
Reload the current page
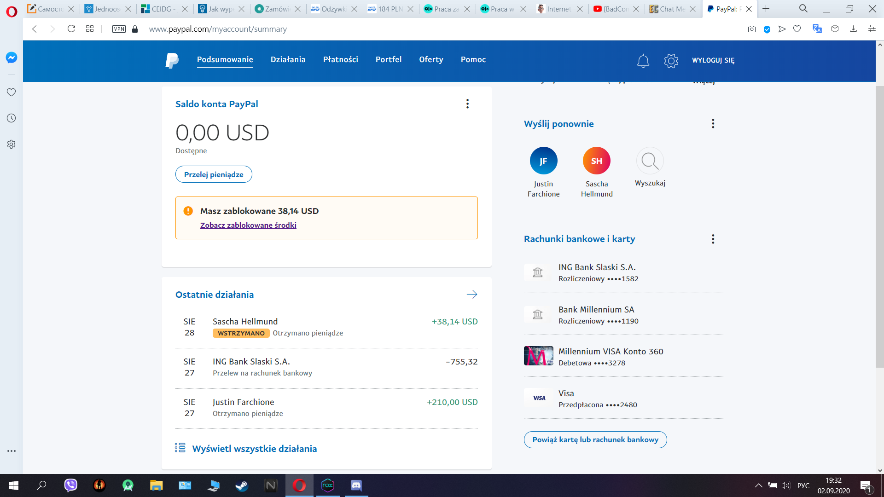tap(71, 29)
